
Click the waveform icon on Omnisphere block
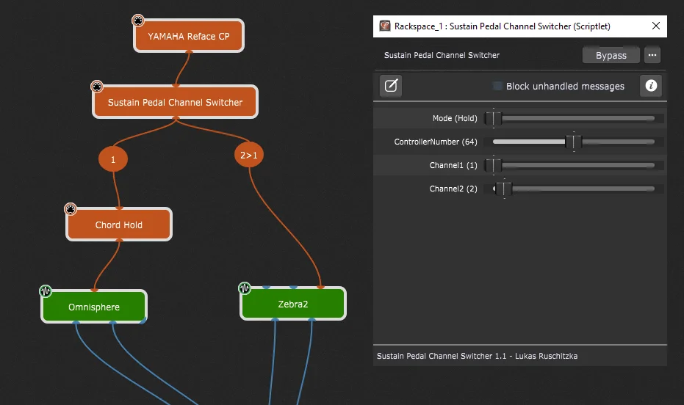point(46,291)
